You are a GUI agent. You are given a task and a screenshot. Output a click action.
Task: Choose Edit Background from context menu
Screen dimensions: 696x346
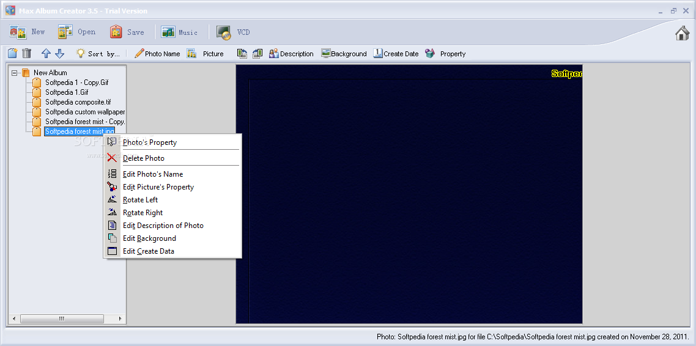(172, 238)
